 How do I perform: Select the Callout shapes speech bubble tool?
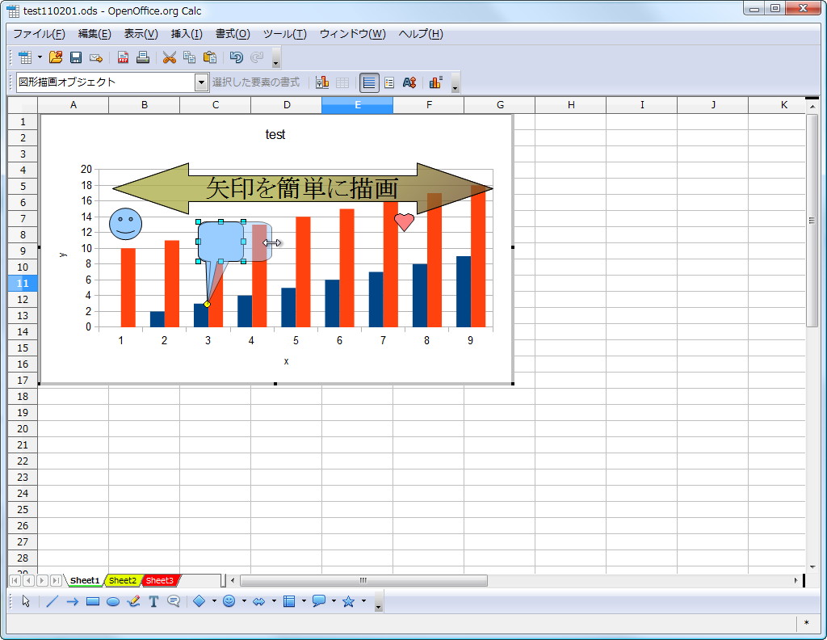pos(318,601)
